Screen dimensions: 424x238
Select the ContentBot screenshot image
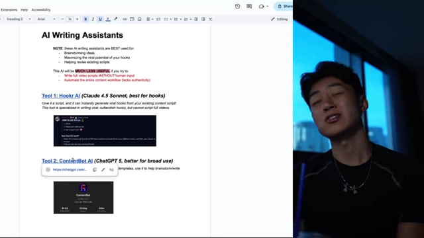click(x=83, y=198)
